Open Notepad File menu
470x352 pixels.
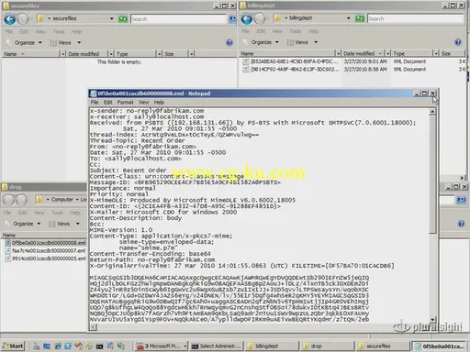[95, 102]
